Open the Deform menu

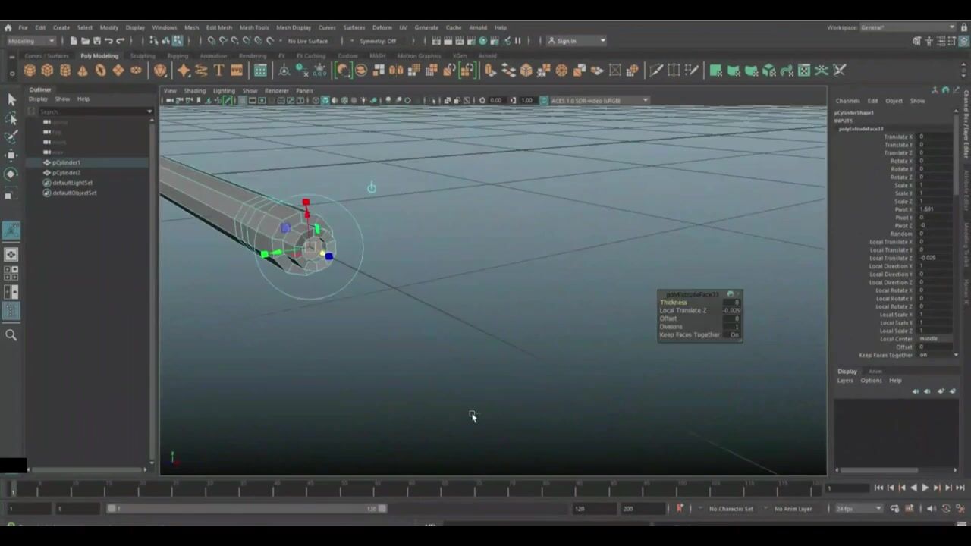click(x=382, y=27)
